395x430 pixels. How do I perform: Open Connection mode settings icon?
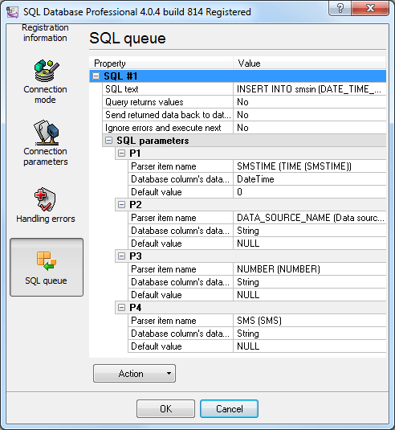47,71
